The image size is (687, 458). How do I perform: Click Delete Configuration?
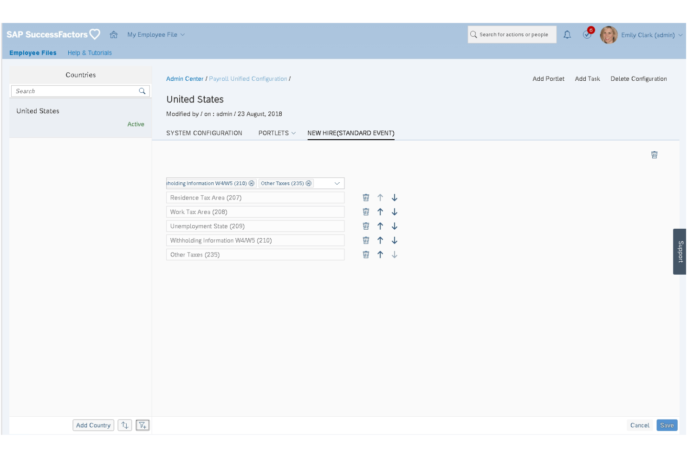638,79
